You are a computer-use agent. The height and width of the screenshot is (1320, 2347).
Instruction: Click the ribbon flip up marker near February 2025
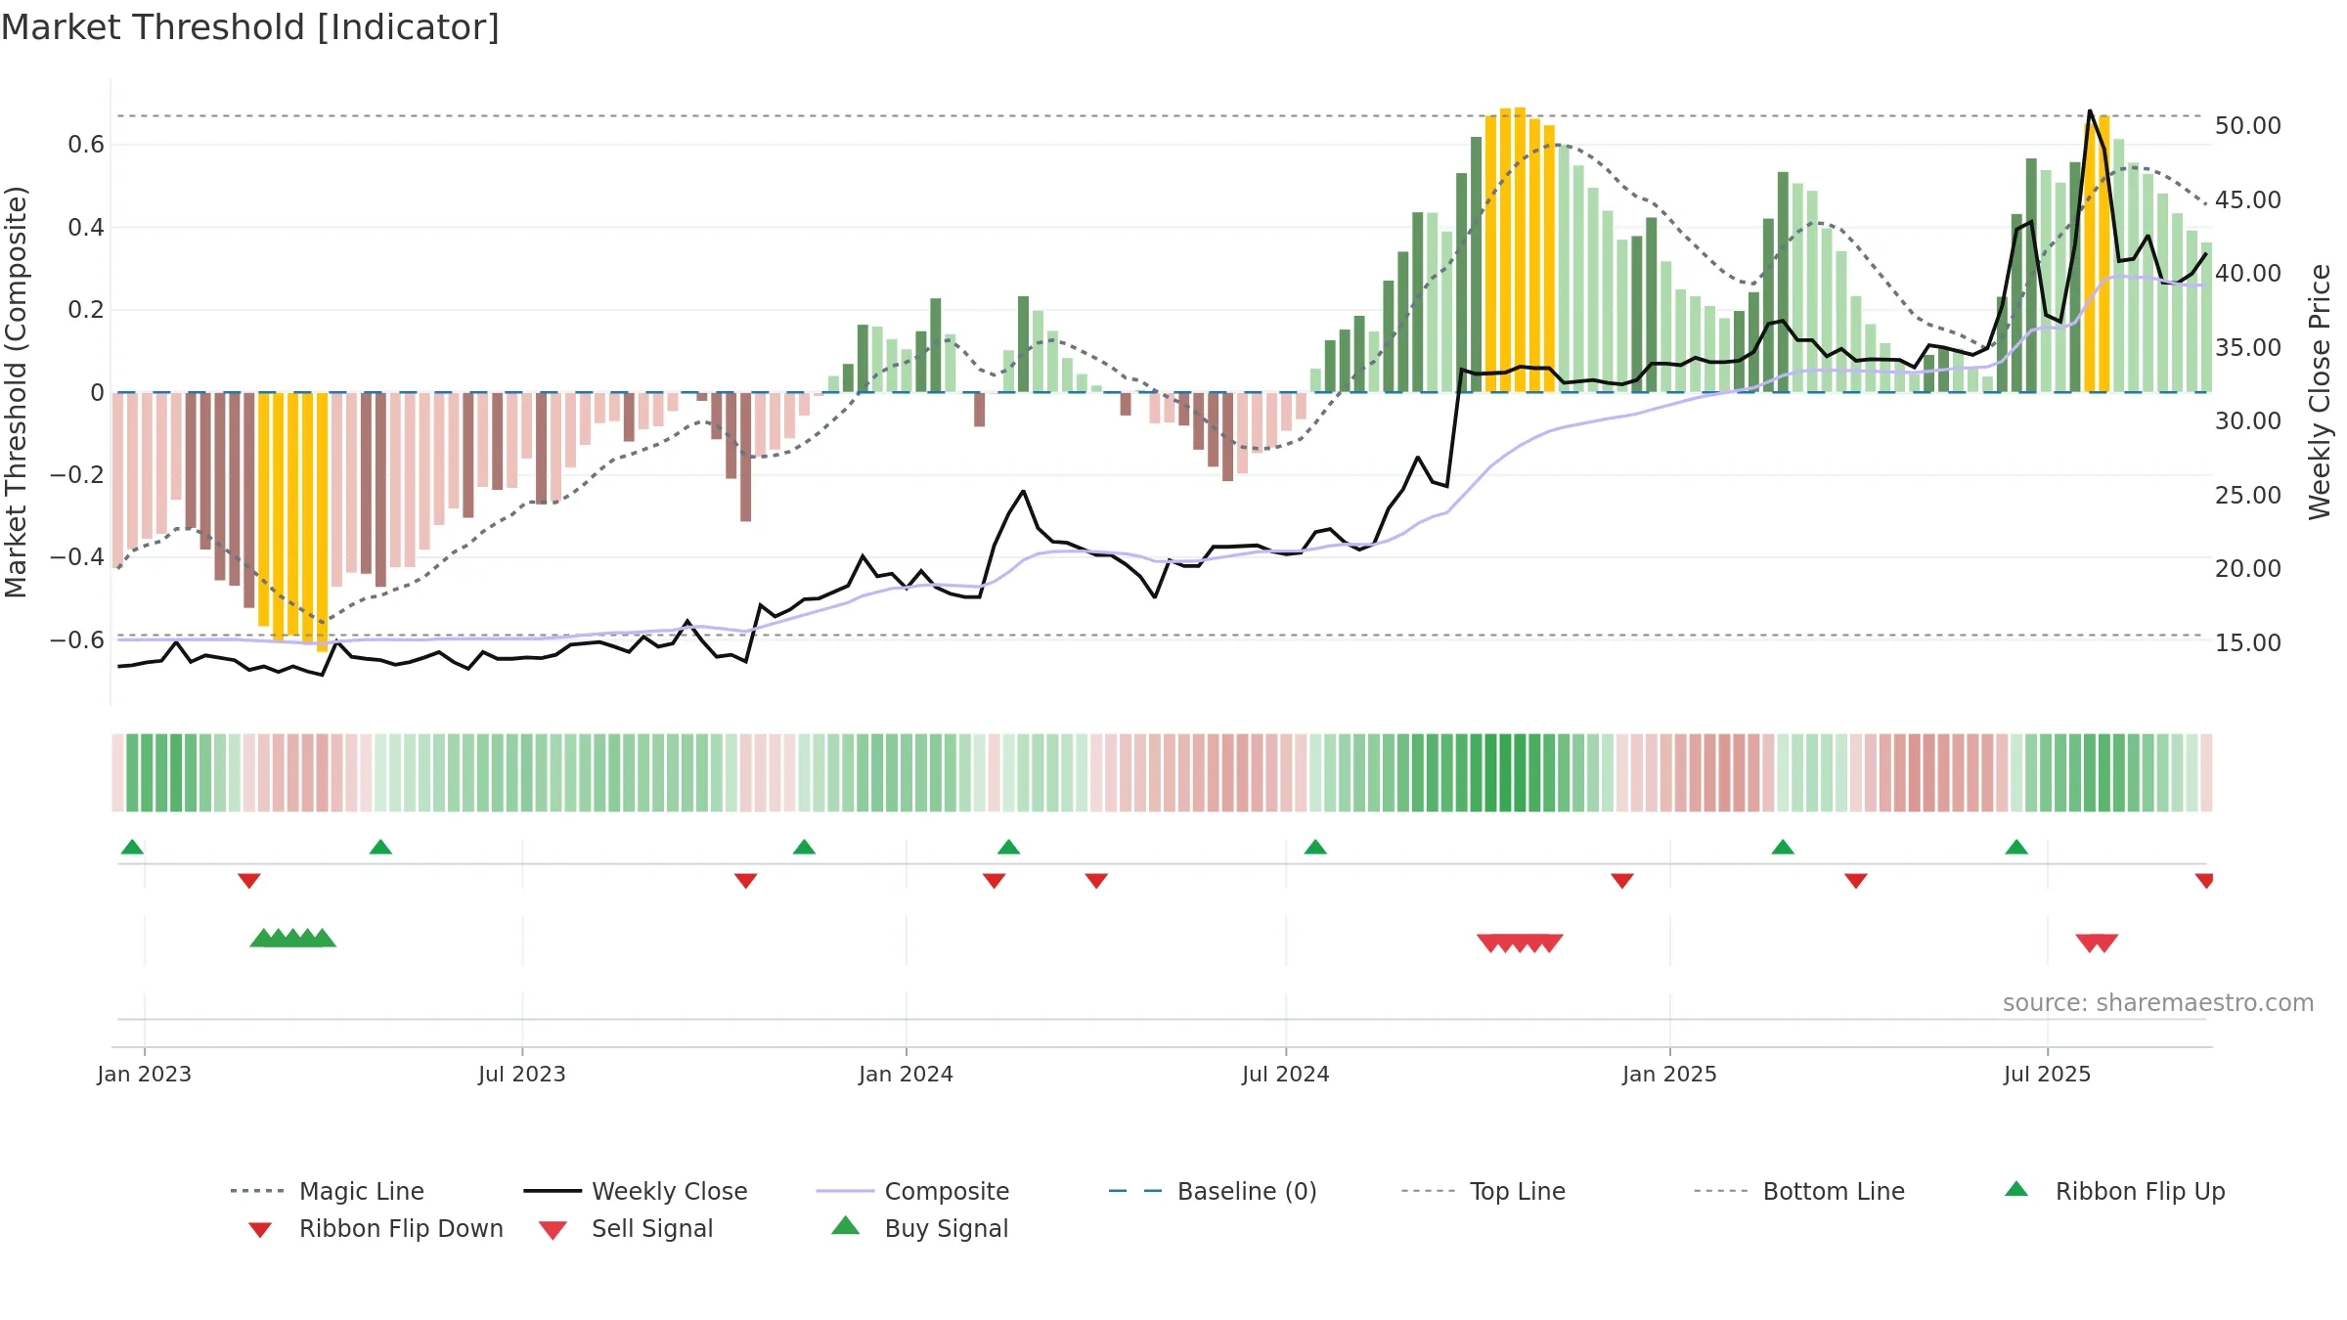pyautogui.click(x=1783, y=847)
